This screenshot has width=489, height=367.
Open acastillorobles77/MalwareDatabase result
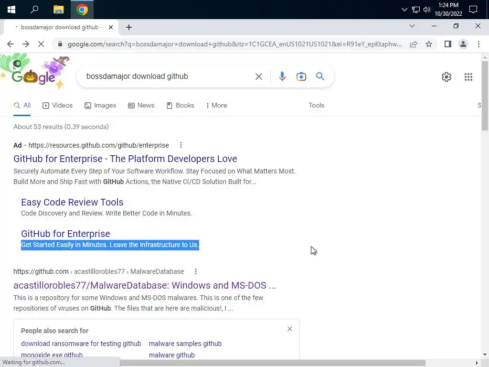pyautogui.click(x=145, y=286)
